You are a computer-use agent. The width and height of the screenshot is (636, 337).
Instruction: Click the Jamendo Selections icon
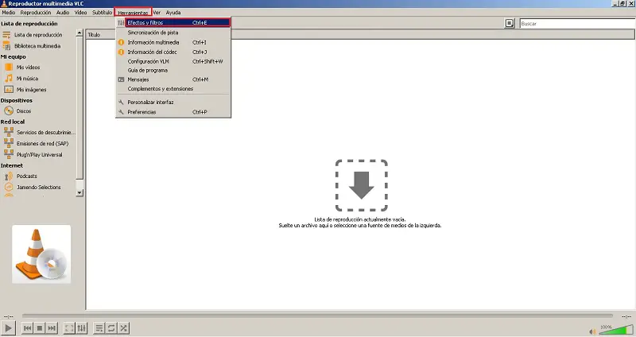(x=9, y=187)
